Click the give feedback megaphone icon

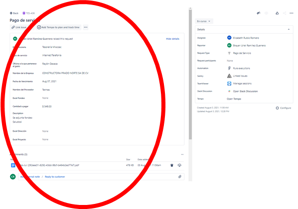pyautogui.click(x=259, y=13)
